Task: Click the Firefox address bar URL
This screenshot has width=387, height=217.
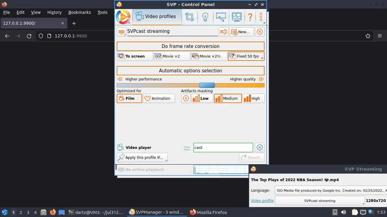Action: 71,36
